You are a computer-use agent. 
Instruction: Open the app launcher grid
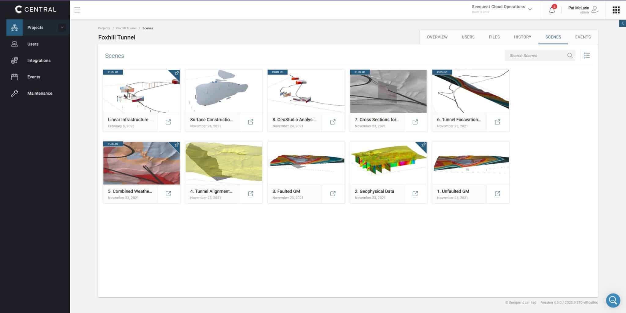pos(616,10)
